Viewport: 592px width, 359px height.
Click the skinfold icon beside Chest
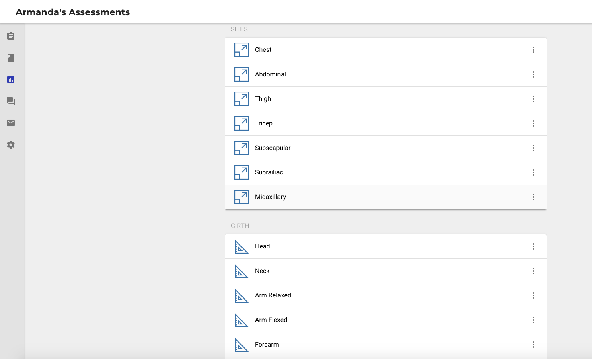tap(242, 50)
